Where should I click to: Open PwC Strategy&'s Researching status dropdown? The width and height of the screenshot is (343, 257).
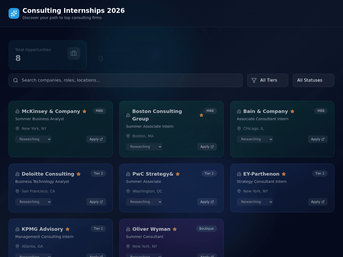[144, 202]
